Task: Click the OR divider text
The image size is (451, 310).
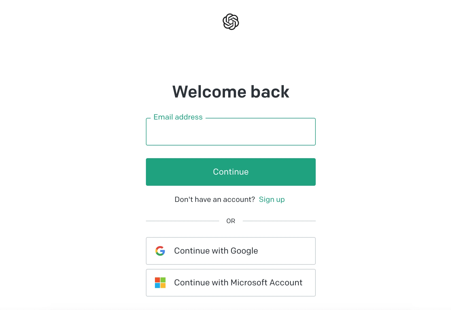Action: (x=231, y=221)
